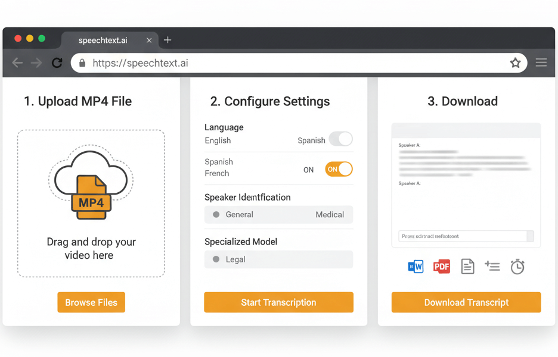Click the Download Transcript button
The image size is (558, 357).
466,302
